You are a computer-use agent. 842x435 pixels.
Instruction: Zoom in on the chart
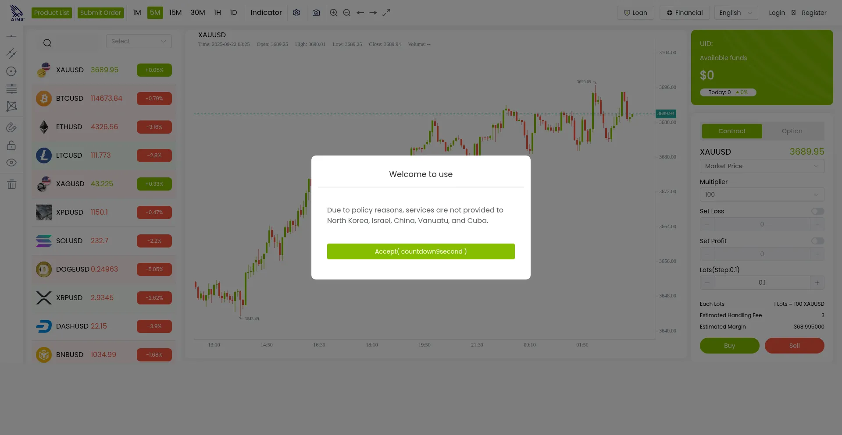click(334, 13)
